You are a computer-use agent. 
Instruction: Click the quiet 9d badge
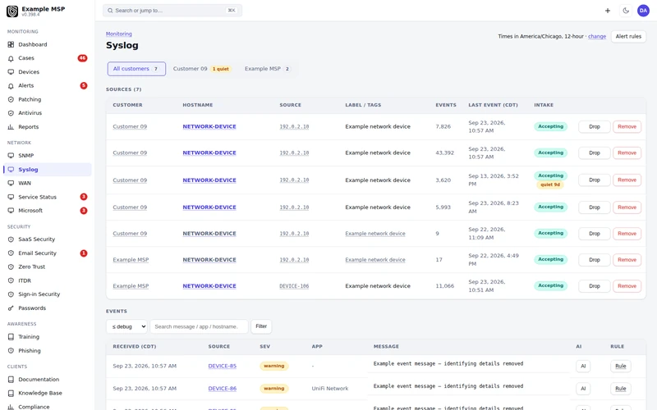point(549,184)
